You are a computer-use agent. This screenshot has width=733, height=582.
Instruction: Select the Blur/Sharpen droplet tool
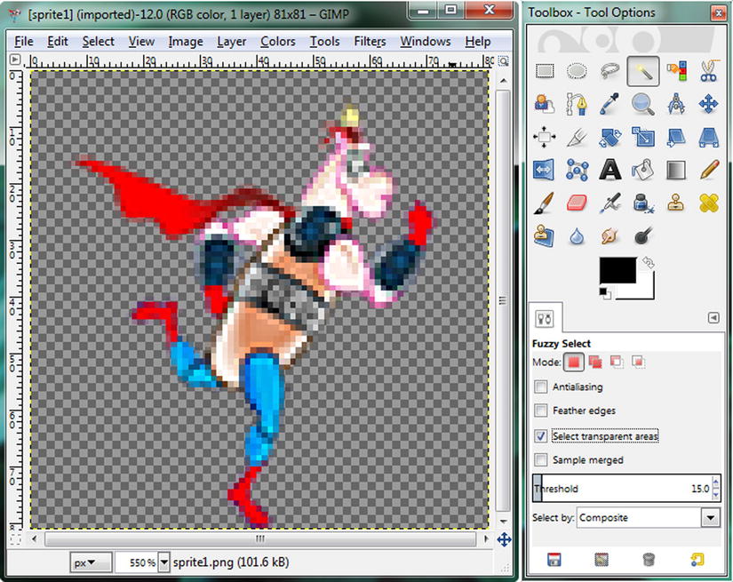tap(577, 236)
